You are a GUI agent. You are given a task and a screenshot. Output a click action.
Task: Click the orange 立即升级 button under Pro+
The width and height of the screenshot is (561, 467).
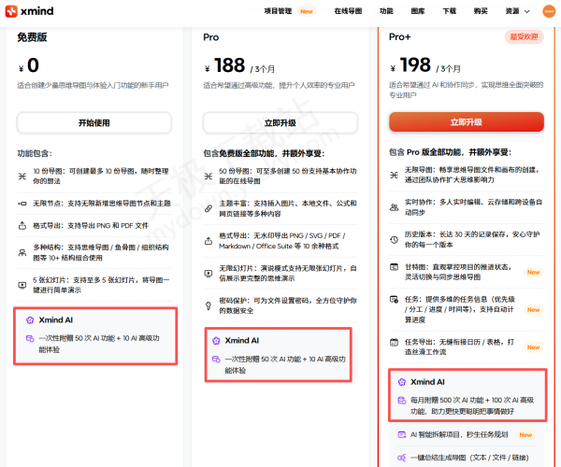466,122
